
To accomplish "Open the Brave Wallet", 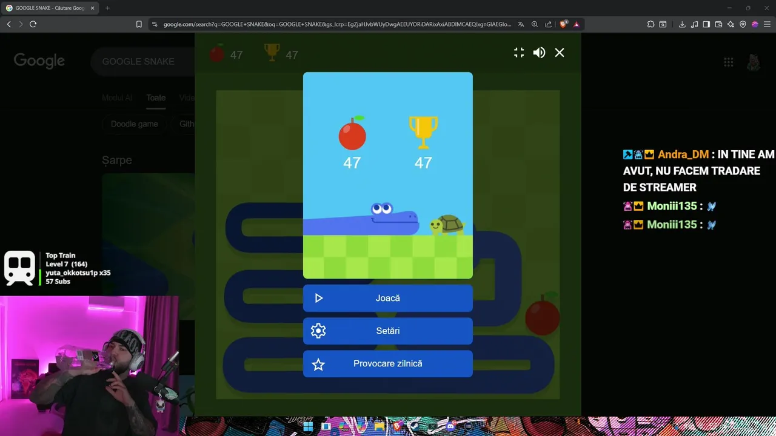I will 718,24.
